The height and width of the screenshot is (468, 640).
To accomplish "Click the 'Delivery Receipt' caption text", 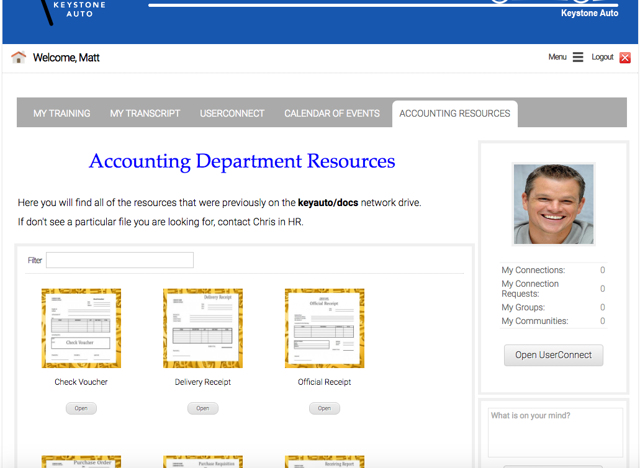I will tap(203, 382).
